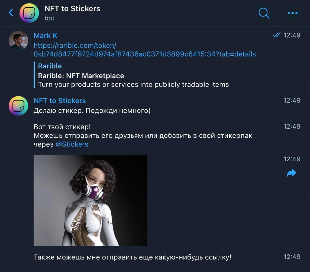This screenshot has width=310, height=272.
Task: Forward the sticker using the share arrow
Action: [x=292, y=173]
